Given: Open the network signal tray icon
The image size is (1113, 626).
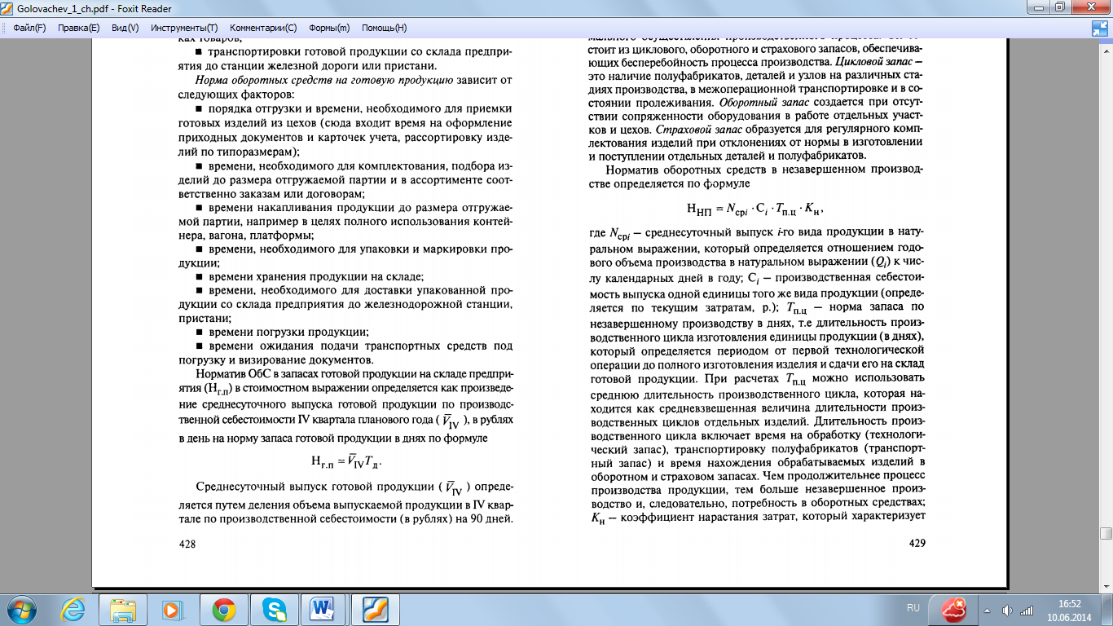Looking at the screenshot, I should pyautogui.click(x=1027, y=610).
